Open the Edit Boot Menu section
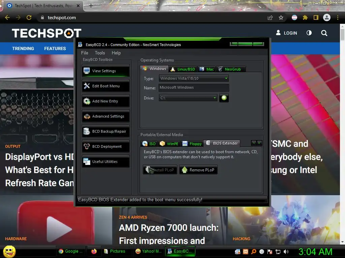 [x=106, y=86]
